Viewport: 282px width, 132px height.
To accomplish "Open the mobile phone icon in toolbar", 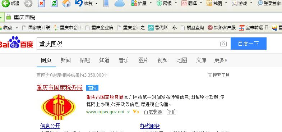I will pyautogui.click(x=106, y=4).
